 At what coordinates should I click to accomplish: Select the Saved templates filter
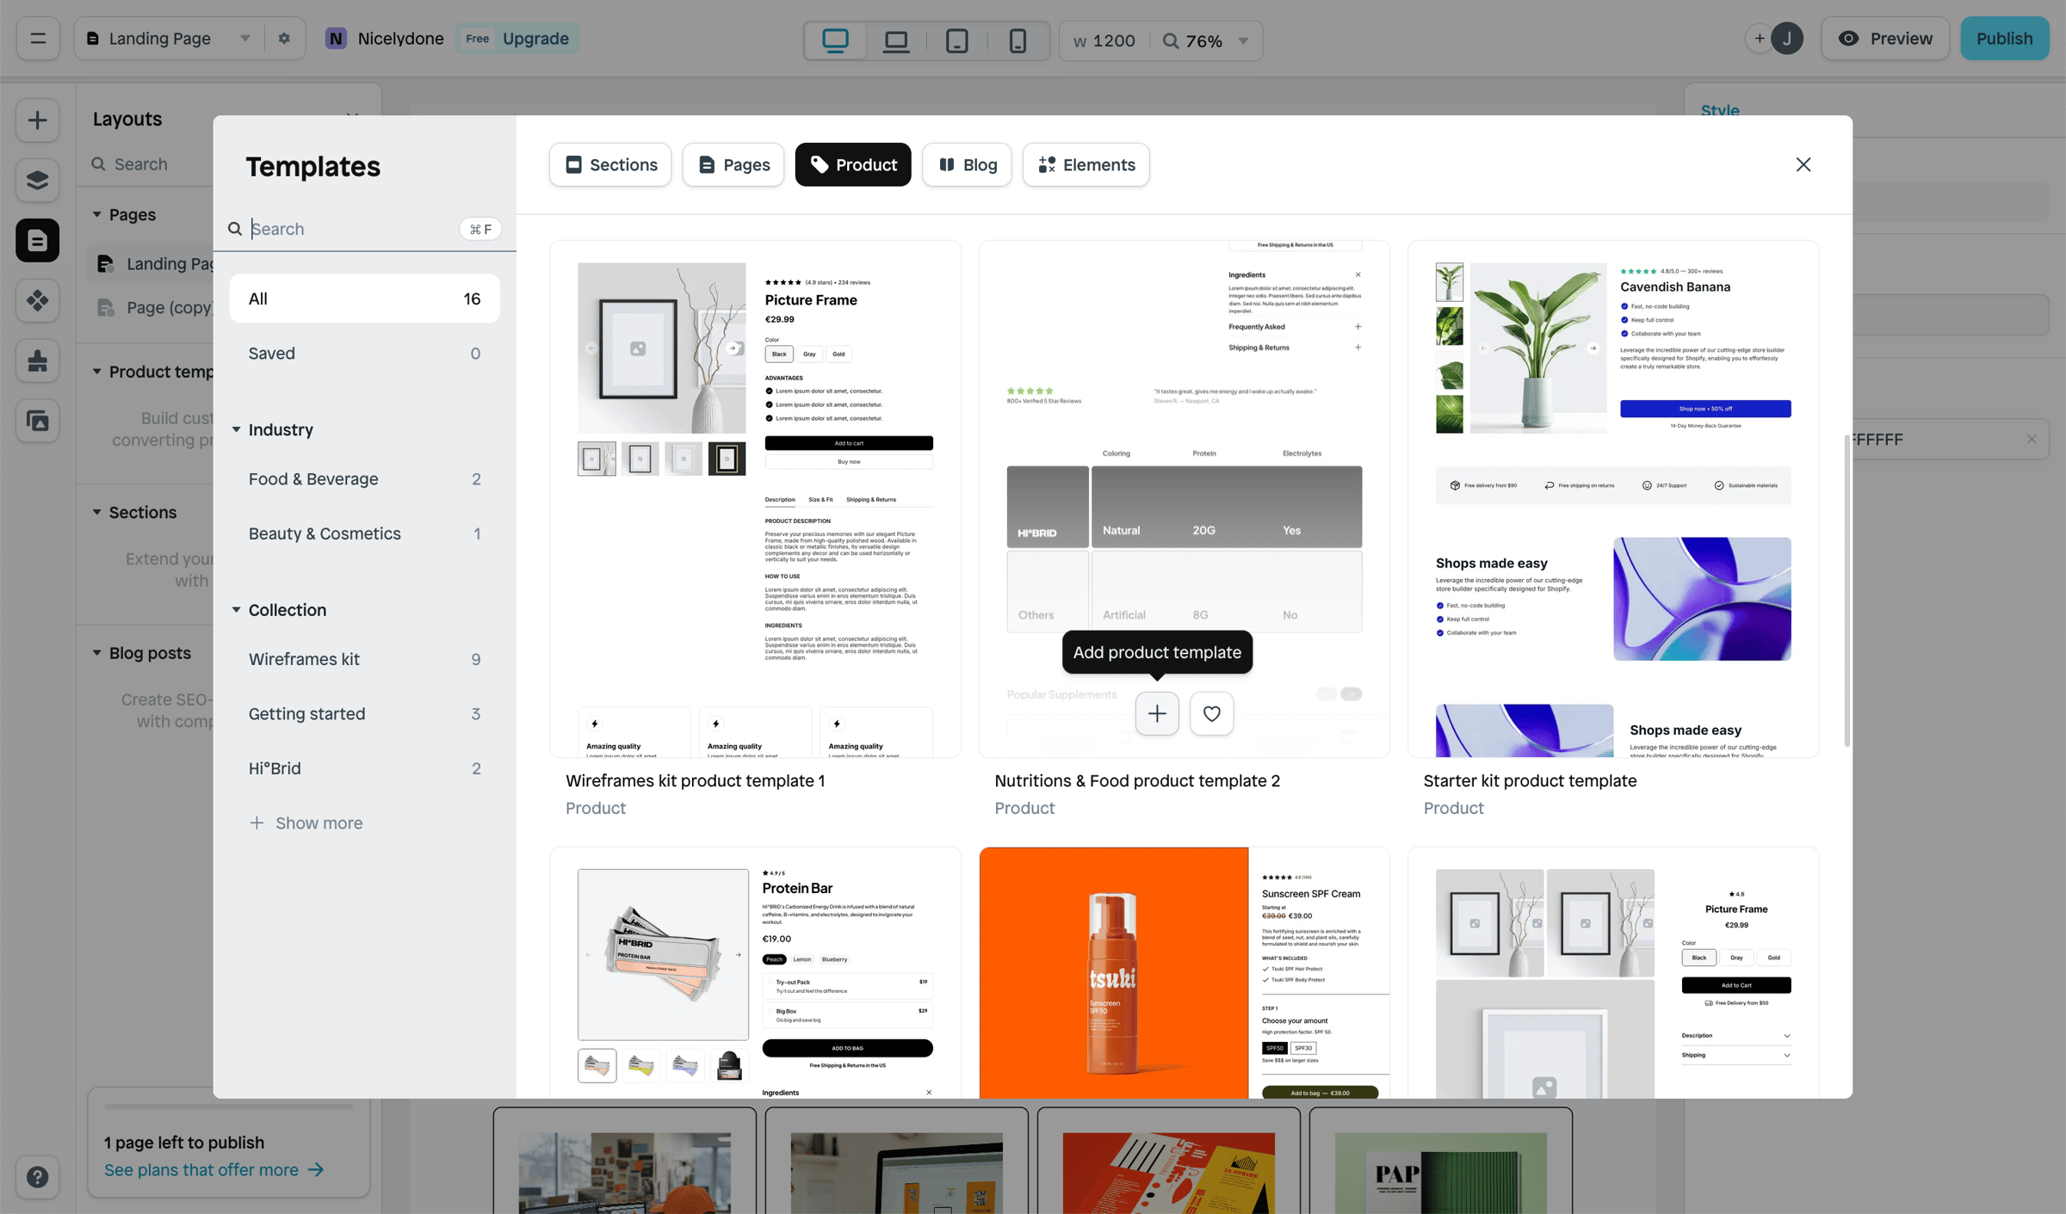364,354
